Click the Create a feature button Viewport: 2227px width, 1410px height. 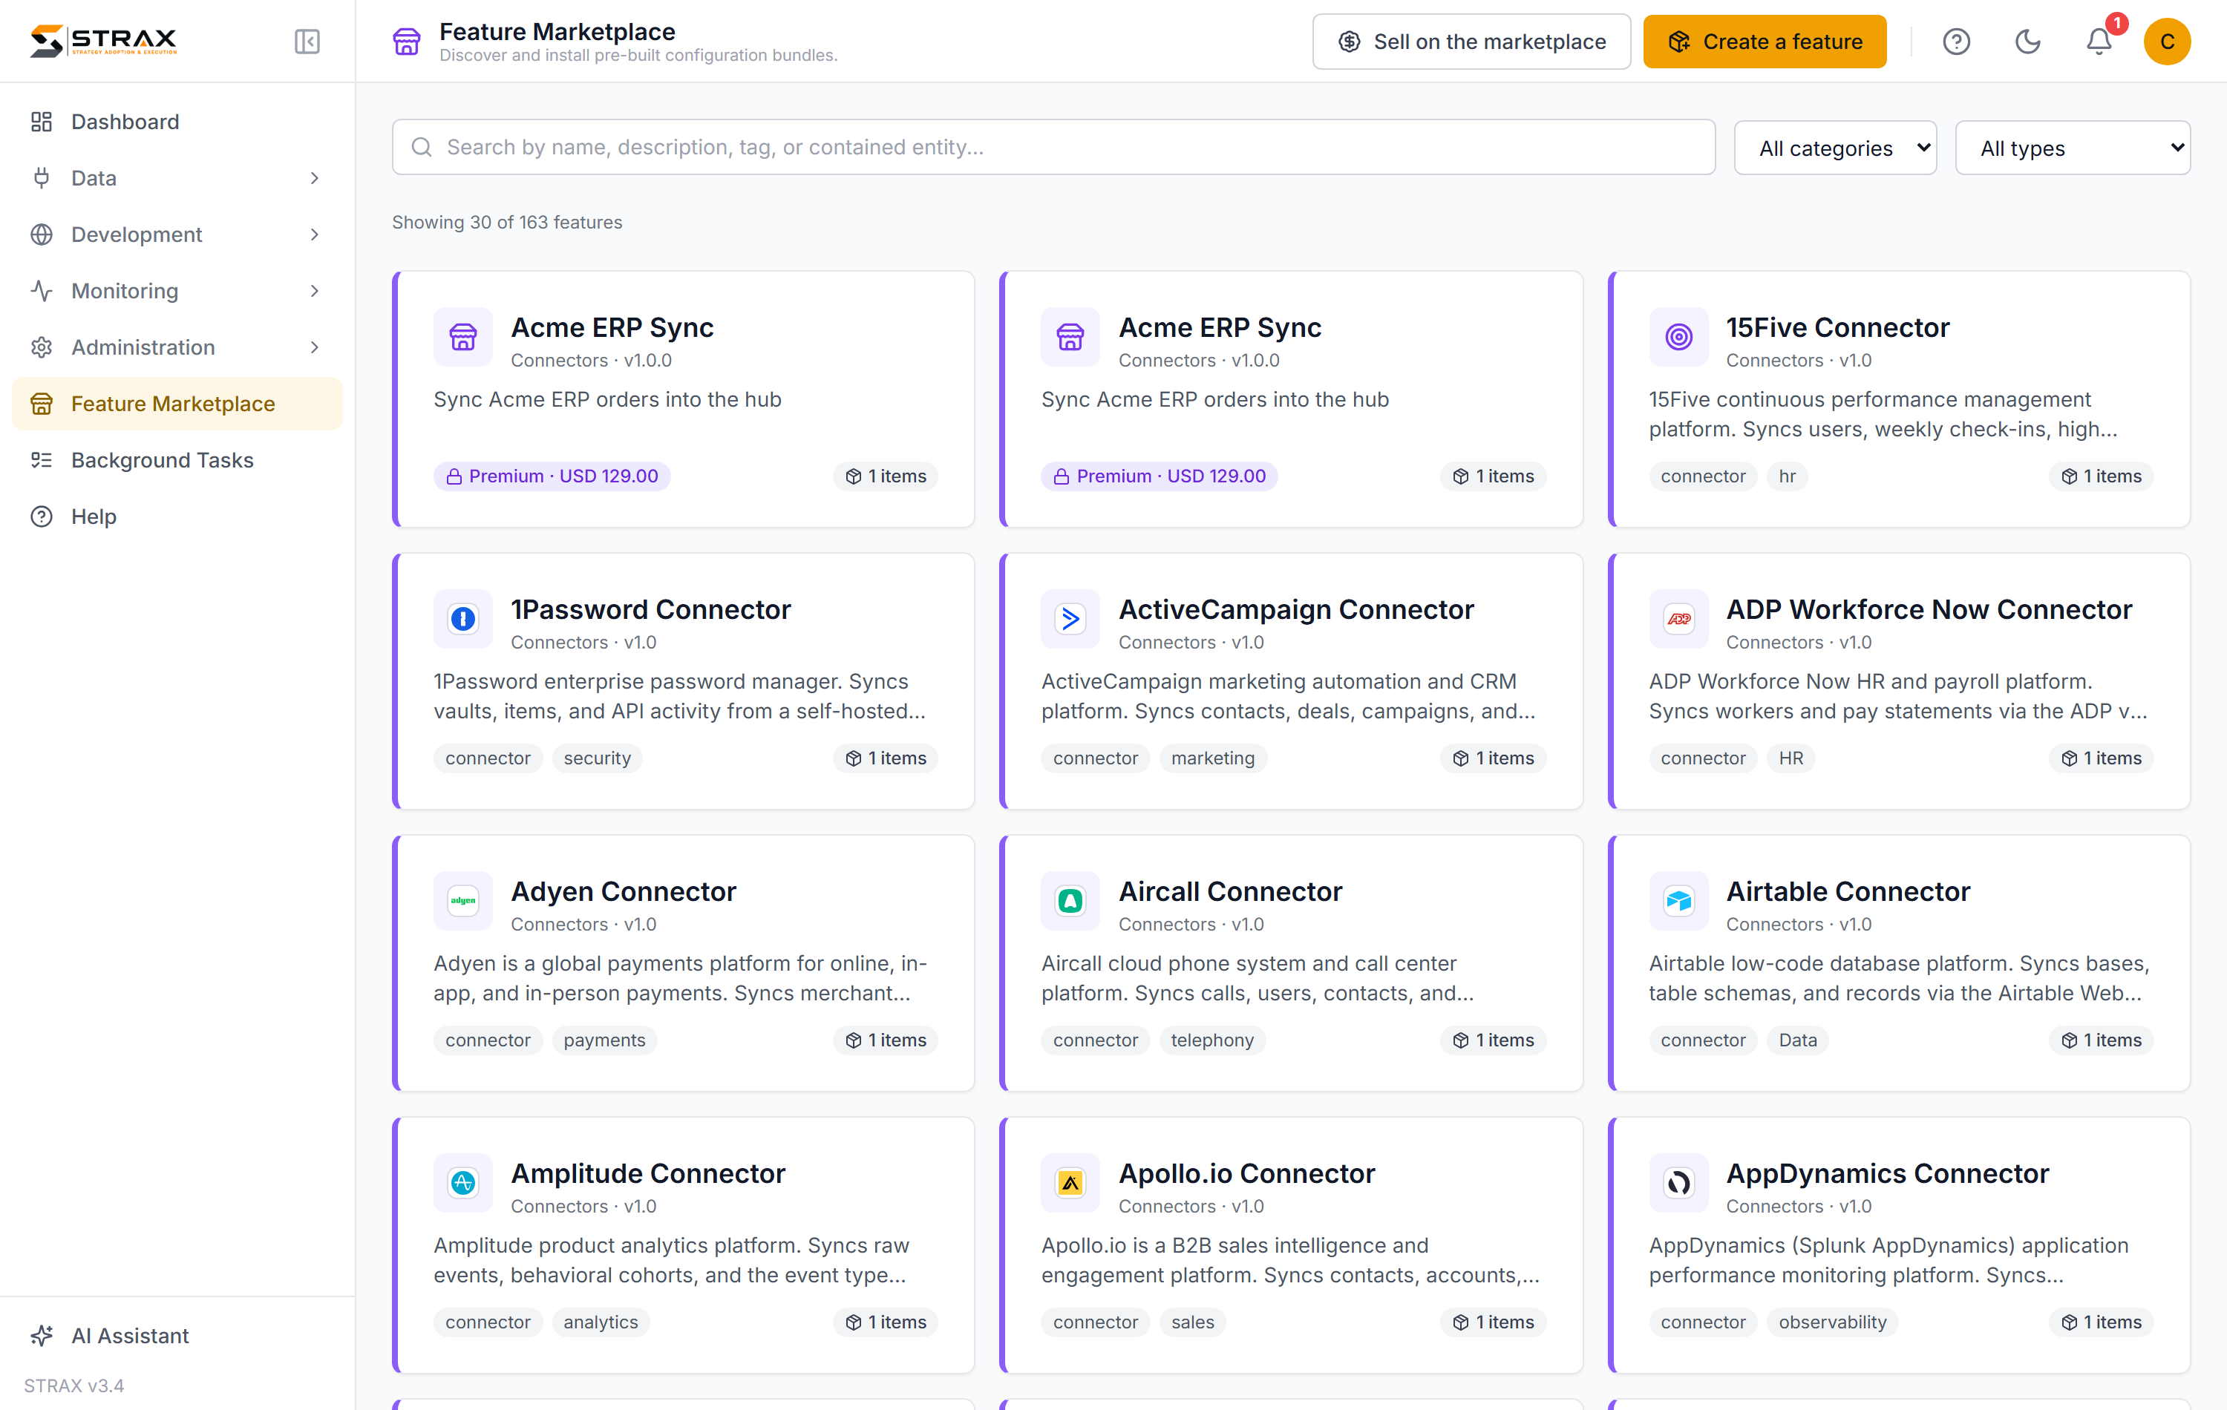1765,42
